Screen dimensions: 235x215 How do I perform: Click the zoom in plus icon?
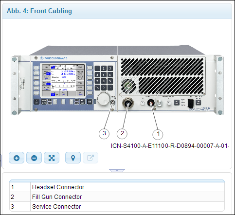17,158
